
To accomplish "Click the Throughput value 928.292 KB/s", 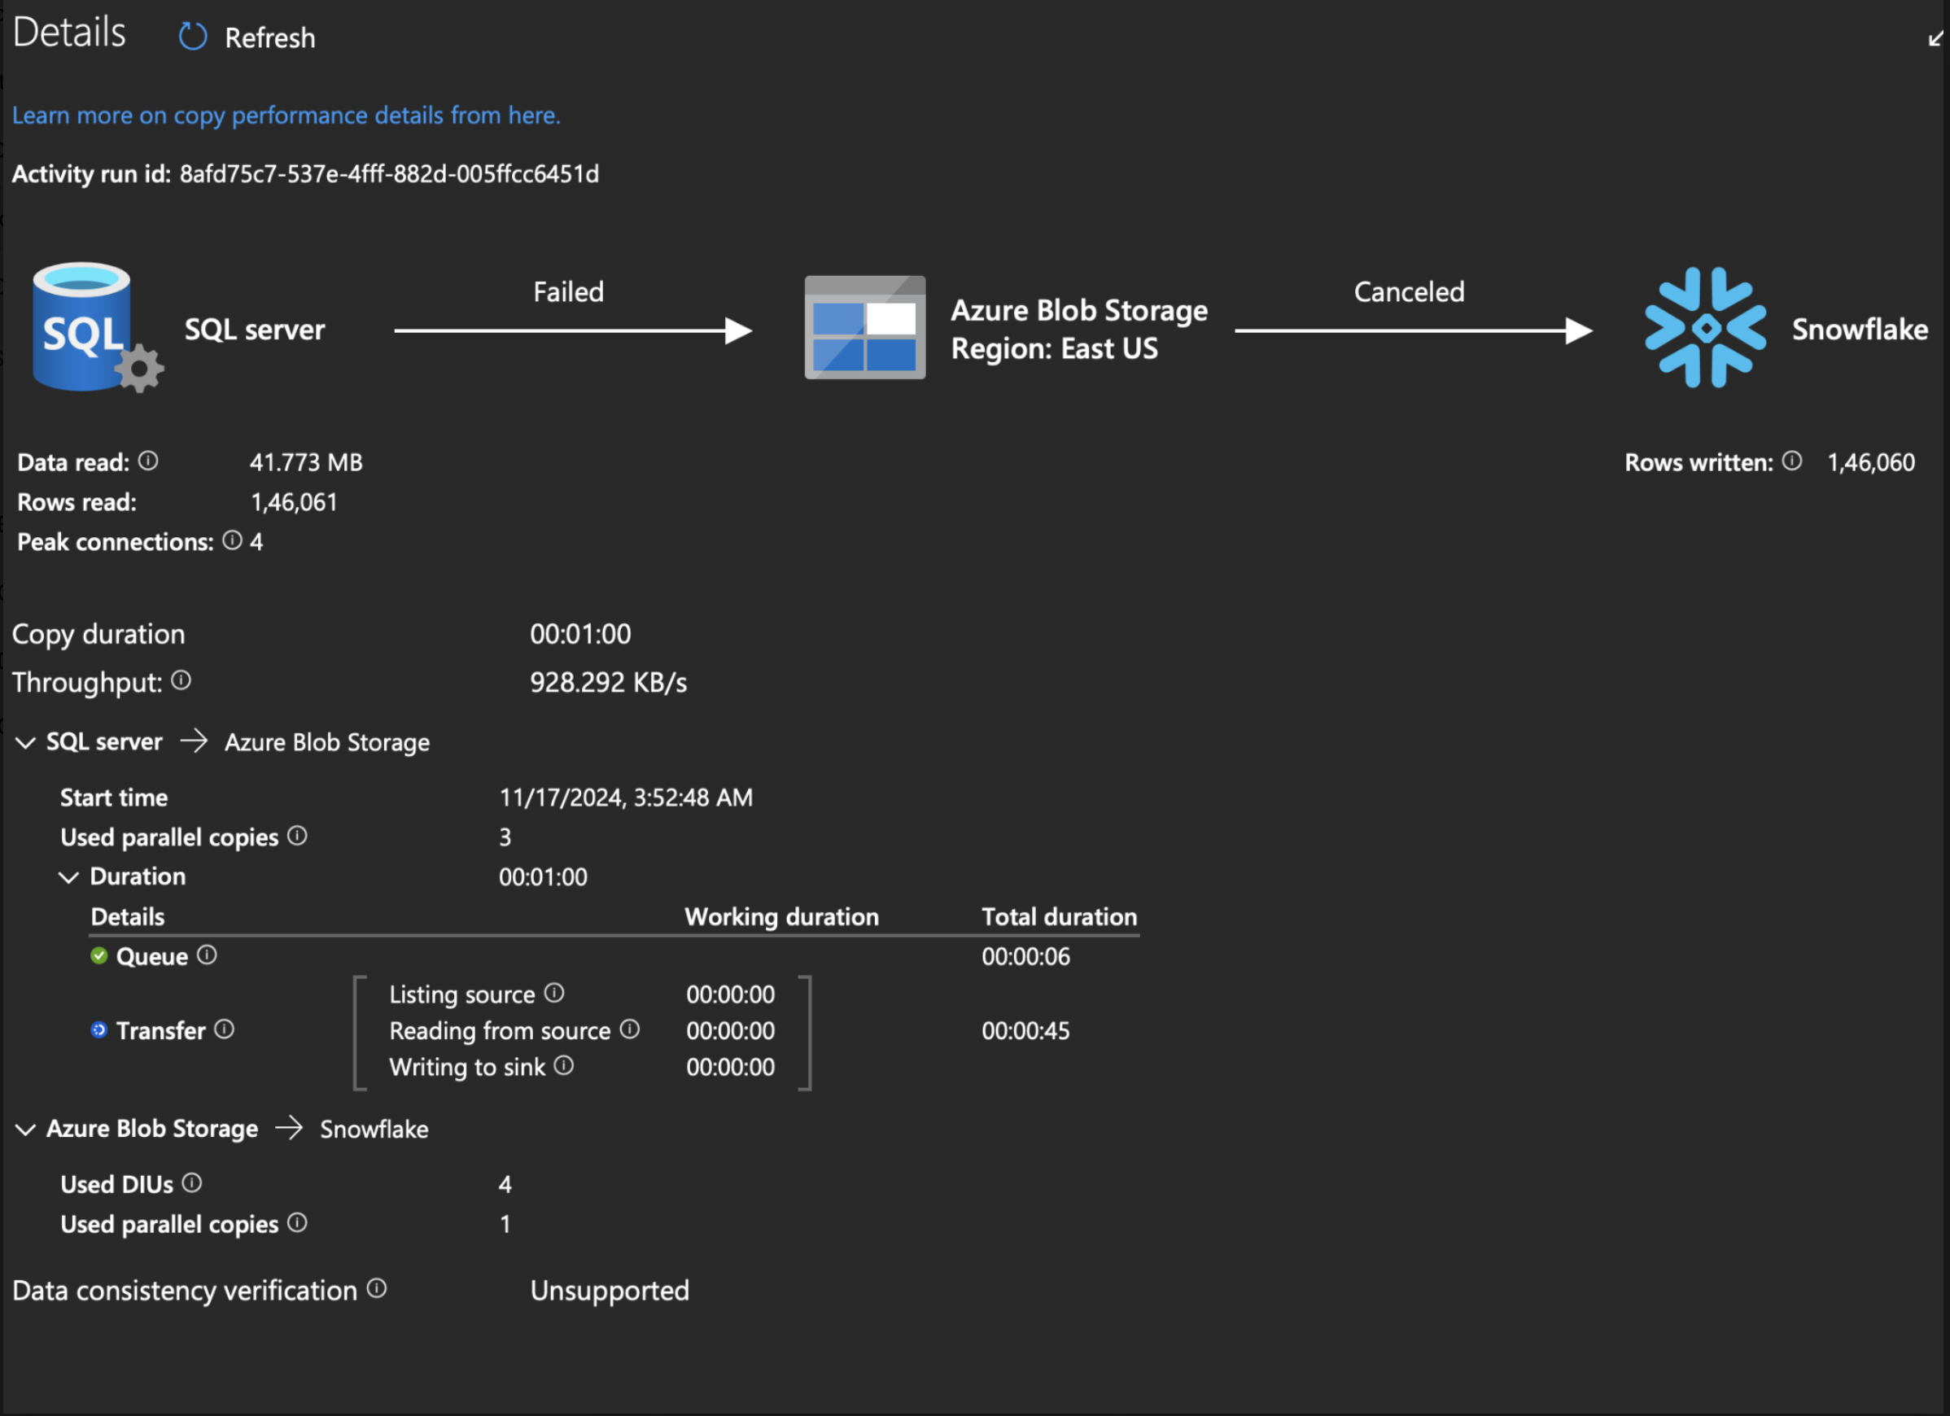I will [x=609, y=682].
